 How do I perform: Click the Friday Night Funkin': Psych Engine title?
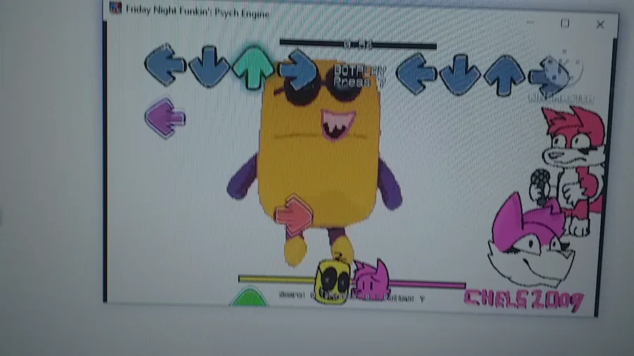(x=197, y=12)
